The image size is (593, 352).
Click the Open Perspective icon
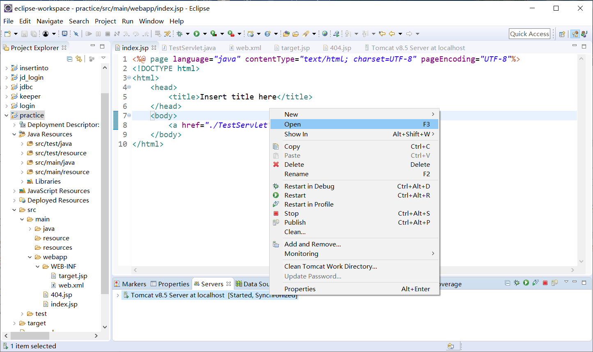[x=562, y=34]
